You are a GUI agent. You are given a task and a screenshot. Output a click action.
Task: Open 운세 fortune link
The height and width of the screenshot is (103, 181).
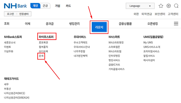coord(41,56)
